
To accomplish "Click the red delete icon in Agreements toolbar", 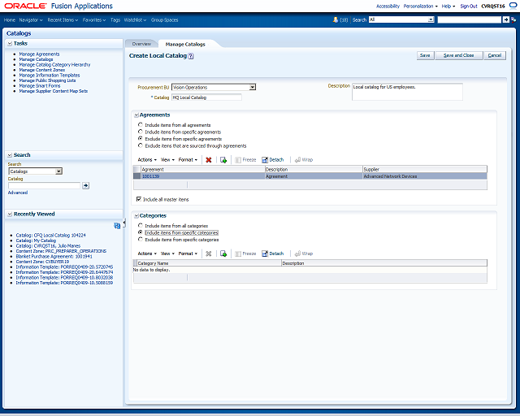I will click(x=208, y=160).
